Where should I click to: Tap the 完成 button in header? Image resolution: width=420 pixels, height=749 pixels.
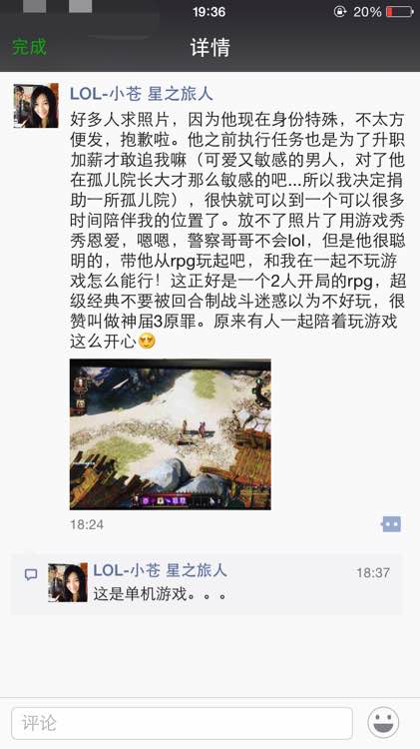29,47
